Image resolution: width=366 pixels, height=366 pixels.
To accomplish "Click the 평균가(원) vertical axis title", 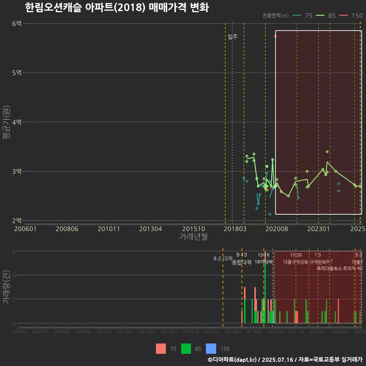I will (x=6, y=122).
